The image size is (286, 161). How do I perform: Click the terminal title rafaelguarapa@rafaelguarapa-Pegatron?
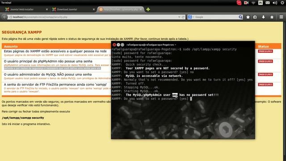pyautogui.click(x=151, y=45)
